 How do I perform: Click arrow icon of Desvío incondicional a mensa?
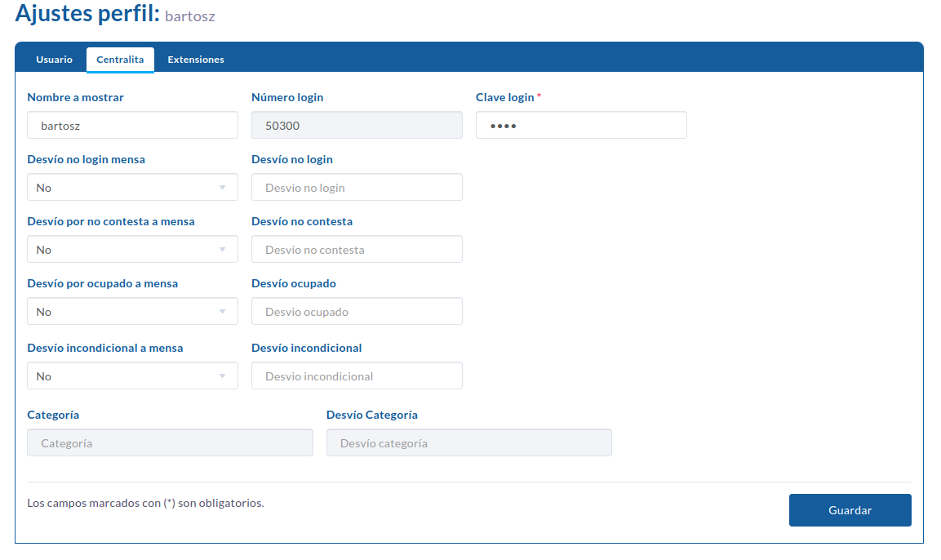pyautogui.click(x=223, y=376)
